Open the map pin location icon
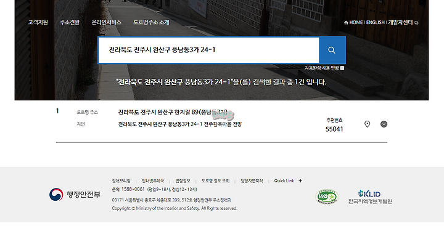444x231 pixels. pyautogui.click(x=367, y=124)
